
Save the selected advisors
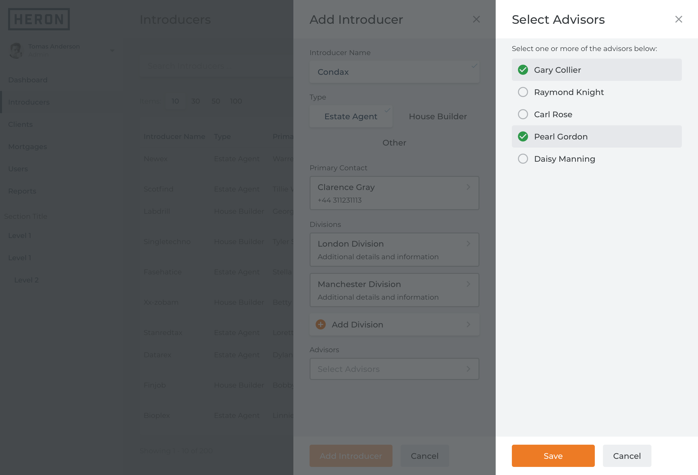click(553, 456)
